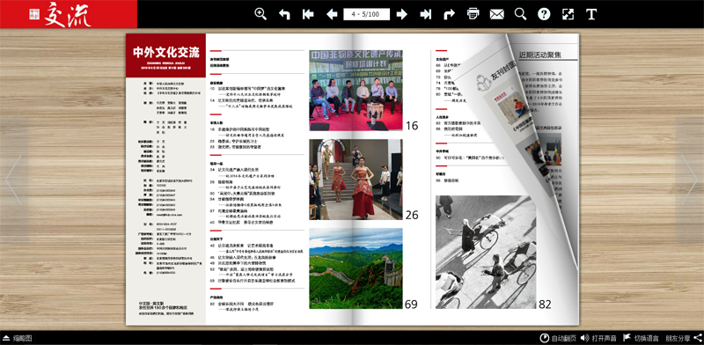Go to previous page via toolbar arrow

click(x=332, y=14)
